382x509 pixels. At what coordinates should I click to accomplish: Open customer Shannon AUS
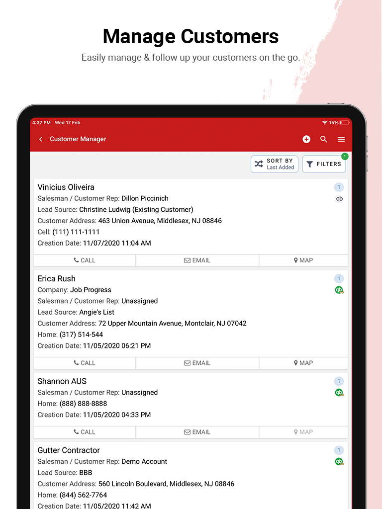[x=62, y=381]
